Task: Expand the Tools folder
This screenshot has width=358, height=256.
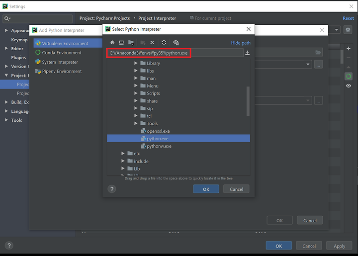Action: (136, 123)
